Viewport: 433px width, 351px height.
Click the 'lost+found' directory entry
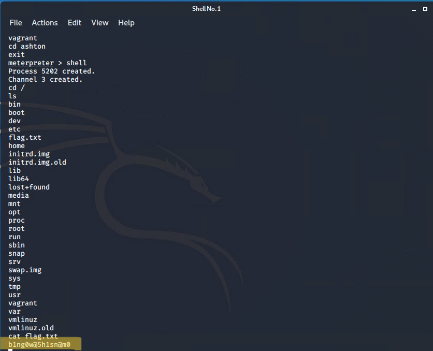point(29,187)
